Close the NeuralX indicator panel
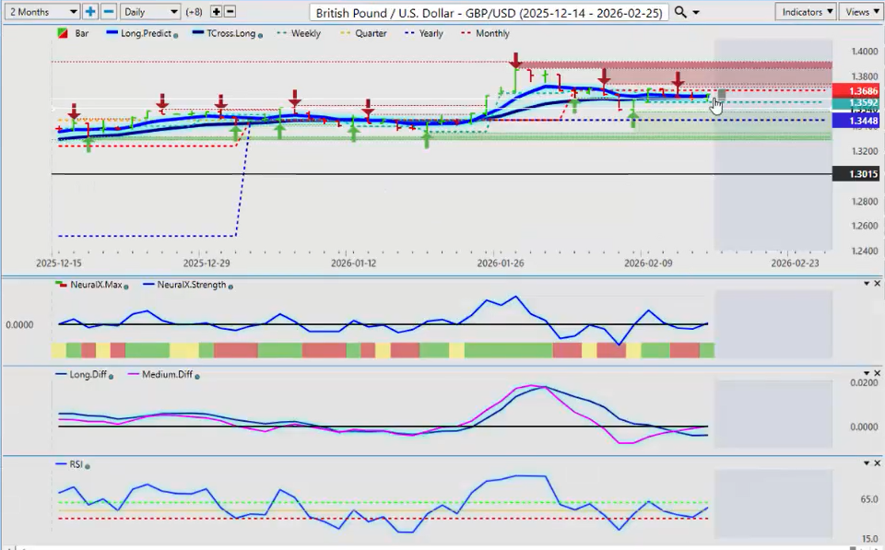Viewport: 885px width, 550px height. pyautogui.click(x=877, y=284)
